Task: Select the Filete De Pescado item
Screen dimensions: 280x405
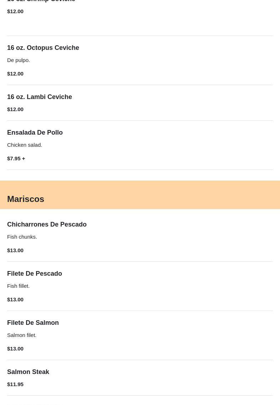Action: [35, 274]
